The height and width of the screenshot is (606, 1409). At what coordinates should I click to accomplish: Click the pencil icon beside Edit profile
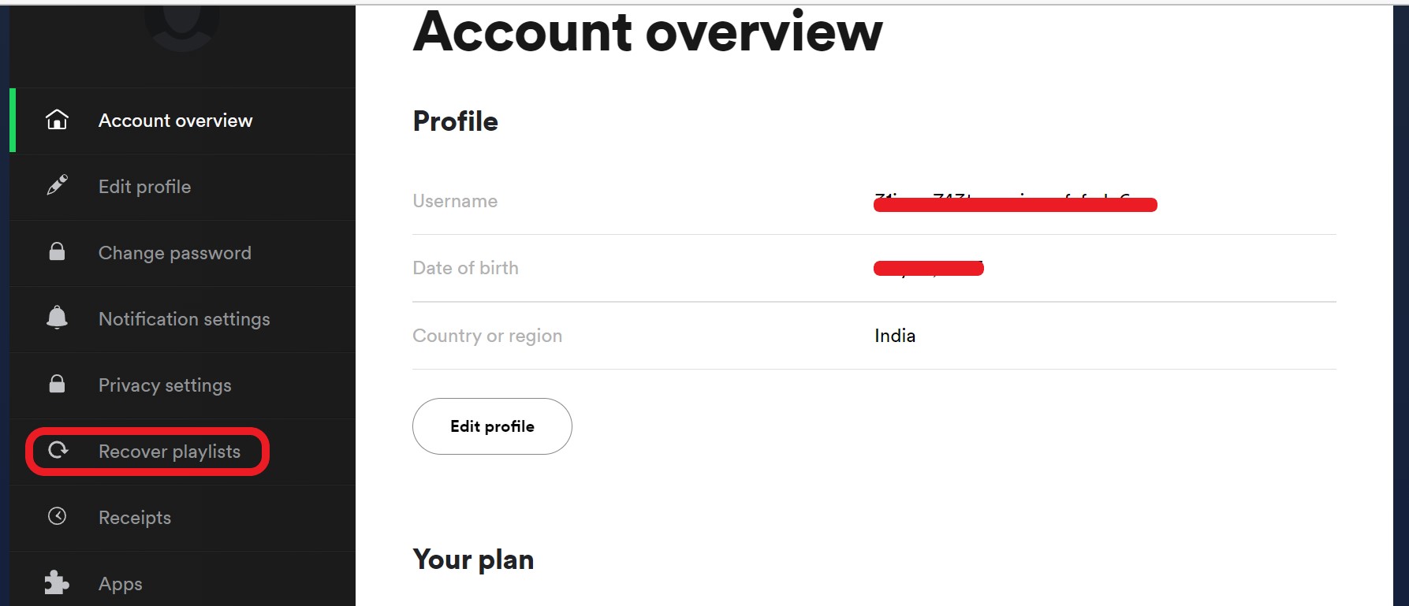(x=57, y=185)
